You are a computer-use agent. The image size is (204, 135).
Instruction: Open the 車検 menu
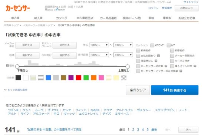click(x=151, y=18)
